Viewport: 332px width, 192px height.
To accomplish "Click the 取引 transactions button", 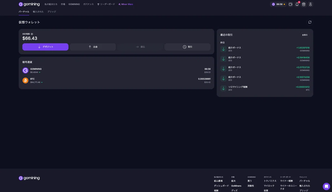I will [187, 47].
